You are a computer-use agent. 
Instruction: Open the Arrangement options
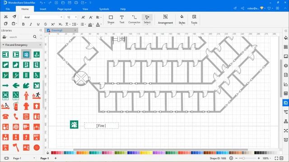(x=165, y=19)
